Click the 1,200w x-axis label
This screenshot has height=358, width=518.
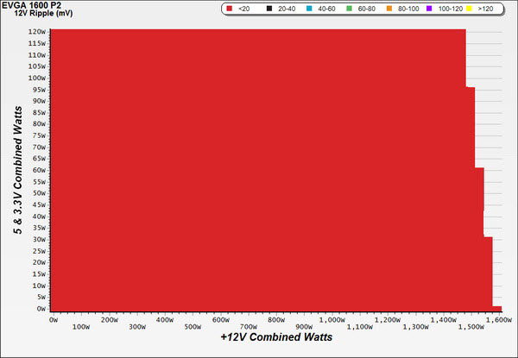[x=388, y=320]
